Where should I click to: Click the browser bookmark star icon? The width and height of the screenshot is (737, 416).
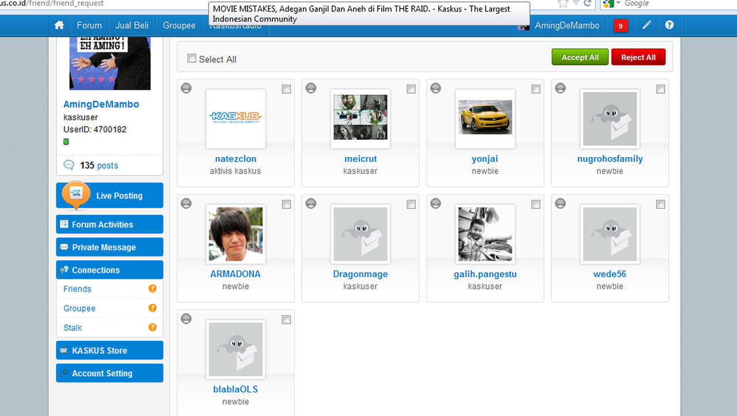pos(563,3)
